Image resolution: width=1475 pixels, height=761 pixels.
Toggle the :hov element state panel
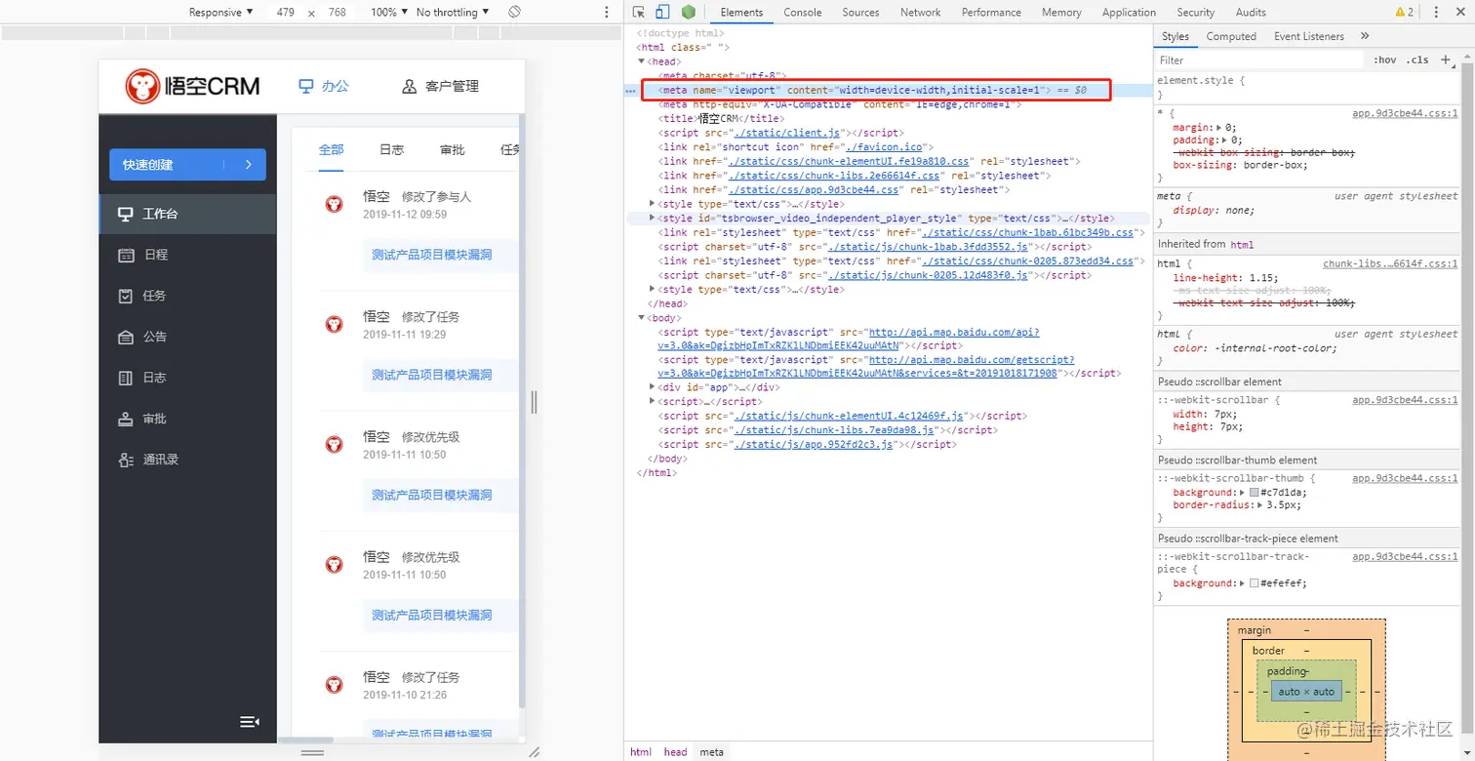[x=1384, y=60]
